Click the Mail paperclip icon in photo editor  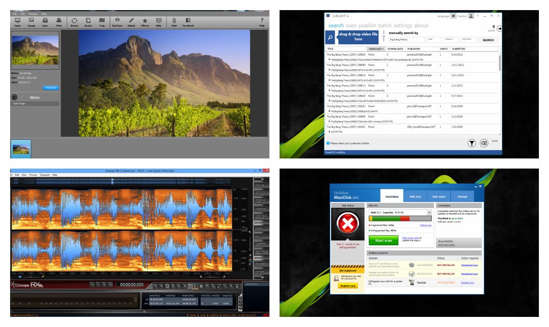pyautogui.click(x=174, y=22)
